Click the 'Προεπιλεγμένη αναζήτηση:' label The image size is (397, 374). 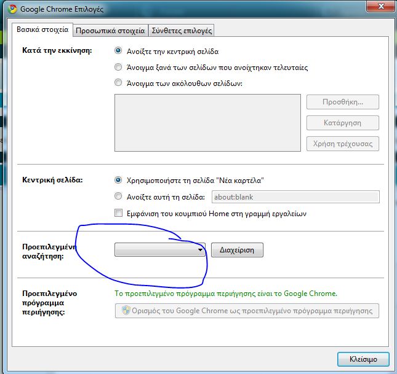(49, 251)
